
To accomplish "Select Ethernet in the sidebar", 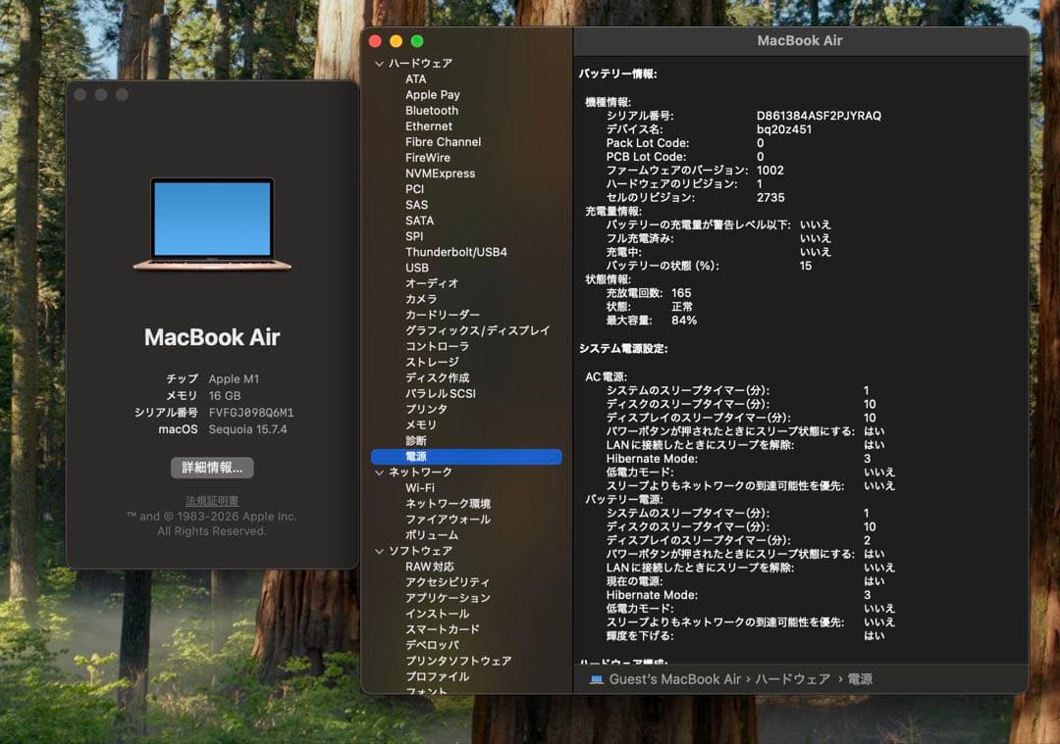I will (429, 126).
